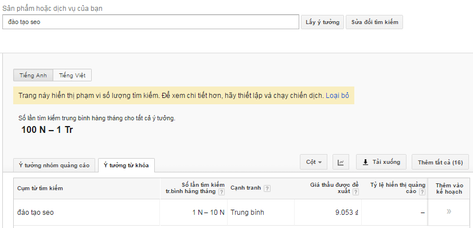
Task: Open the Ý tưởng nhóm quảng cáo tab
Action: [54, 165]
